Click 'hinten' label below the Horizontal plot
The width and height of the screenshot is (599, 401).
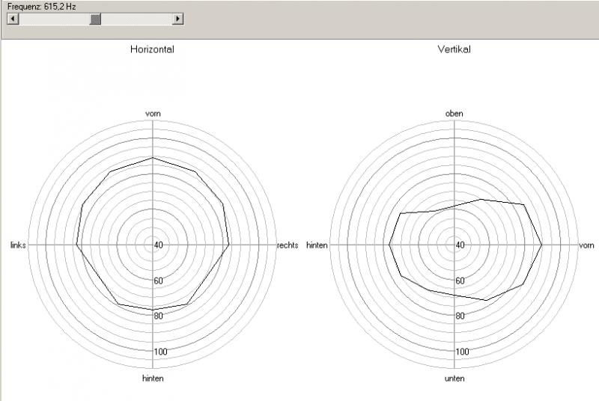tap(153, 379)
